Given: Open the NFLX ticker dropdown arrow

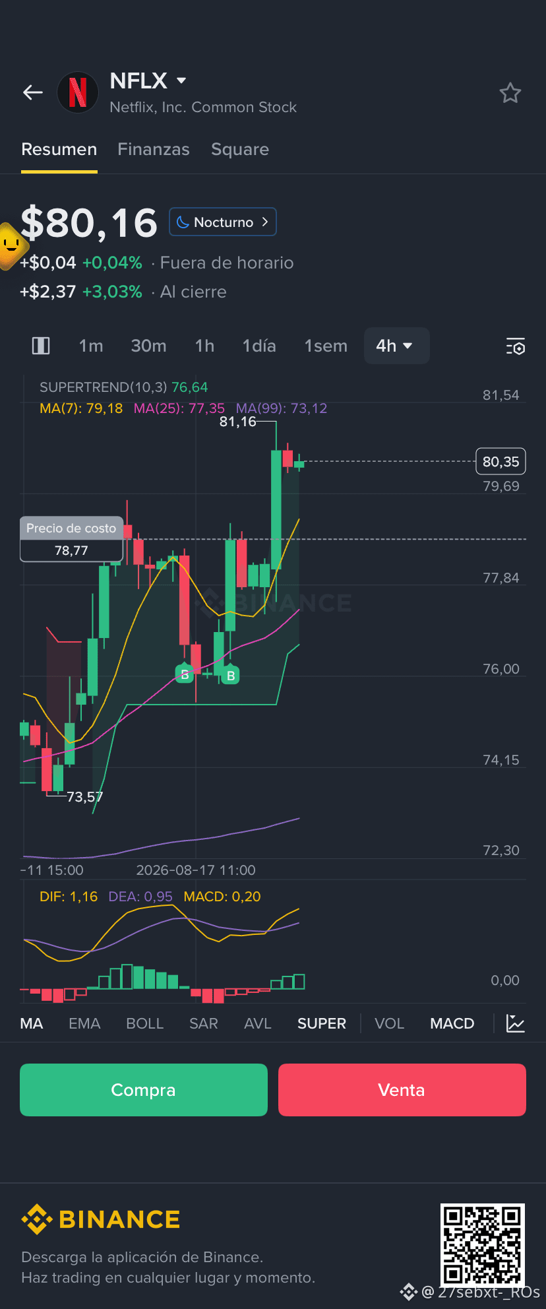Looking at the screenshot, I should (x=181, y=80).
